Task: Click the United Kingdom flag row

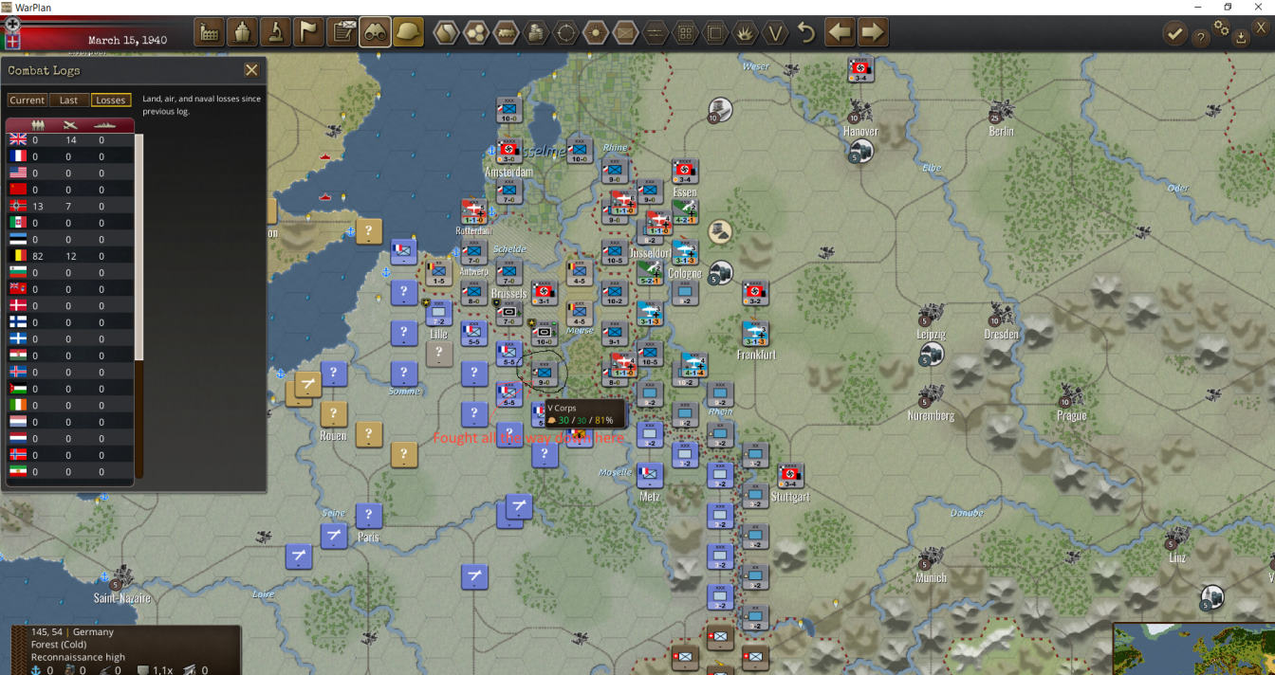Action: (x=70, y=140)
